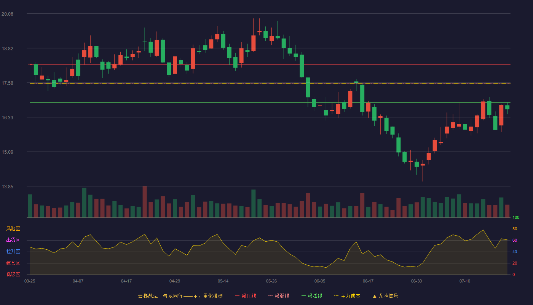Click the 低吸区 zone label

13,274
